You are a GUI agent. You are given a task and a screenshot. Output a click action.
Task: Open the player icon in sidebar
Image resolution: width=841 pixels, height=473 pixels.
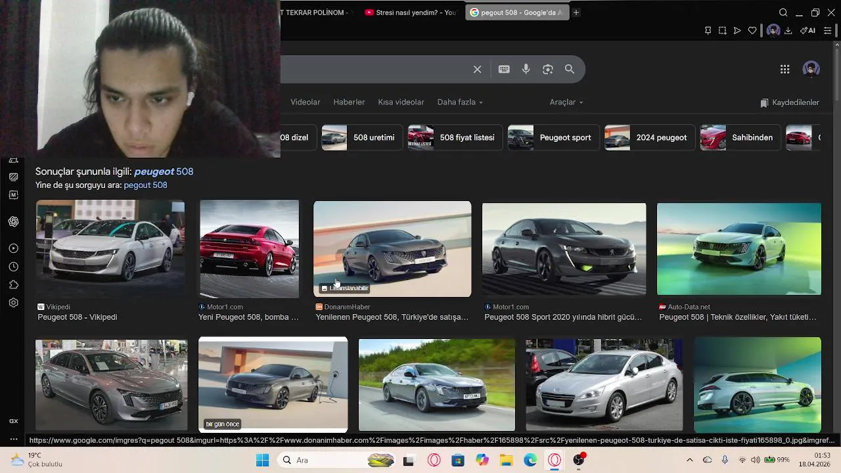[13, 248]
